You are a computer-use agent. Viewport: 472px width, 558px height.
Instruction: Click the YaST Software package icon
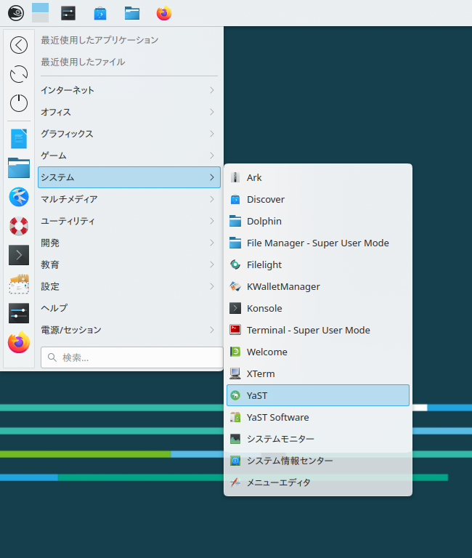tap(235, 417)
